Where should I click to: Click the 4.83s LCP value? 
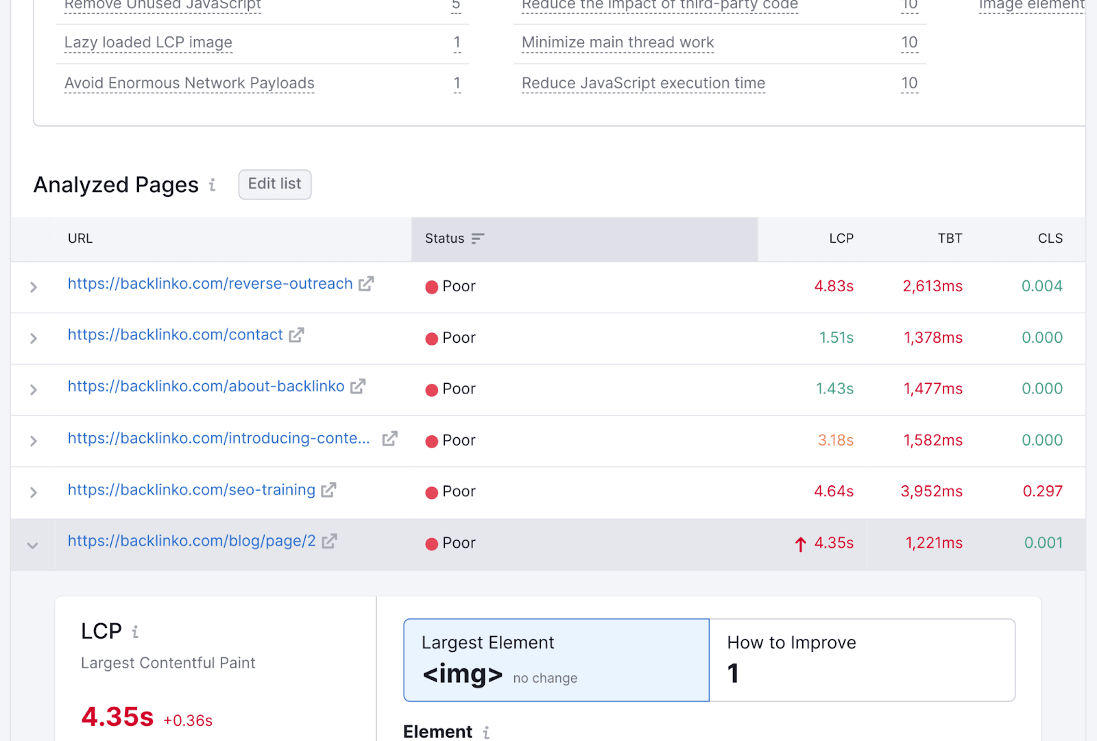[834, 287]
